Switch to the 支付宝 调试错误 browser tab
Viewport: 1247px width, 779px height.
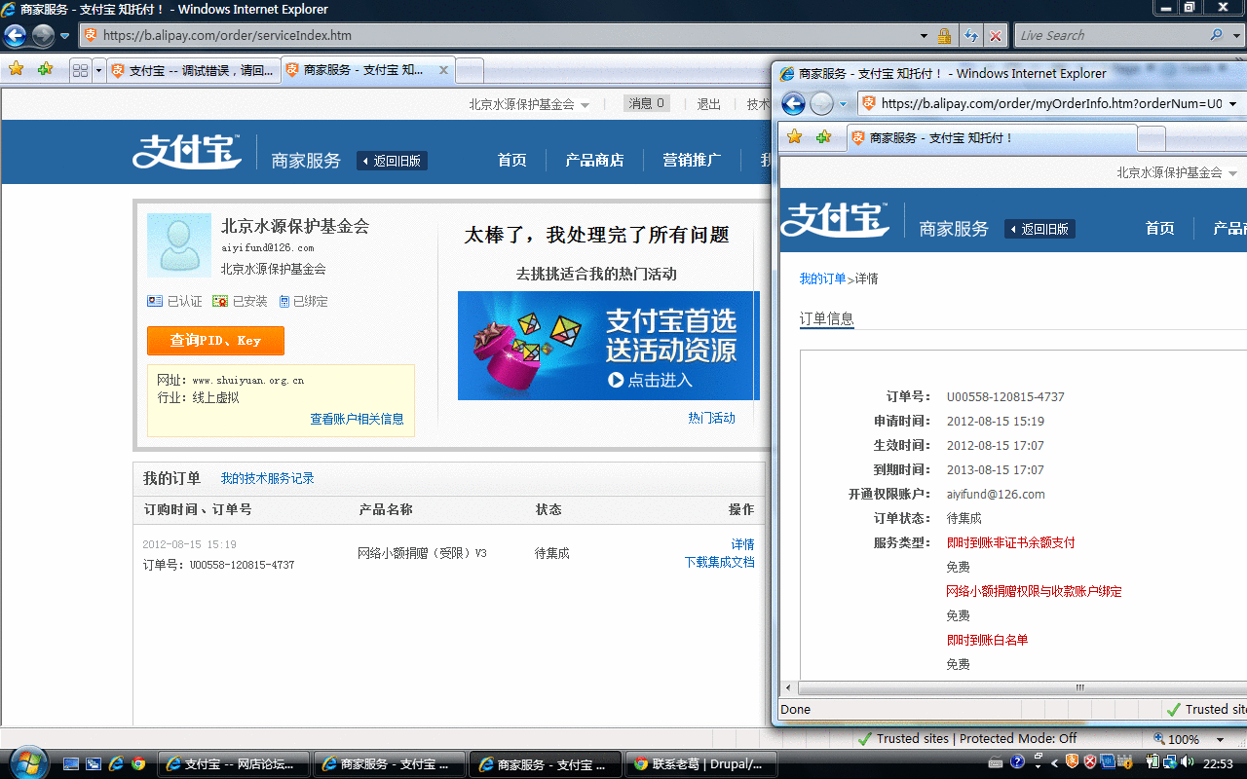[193, 70]
